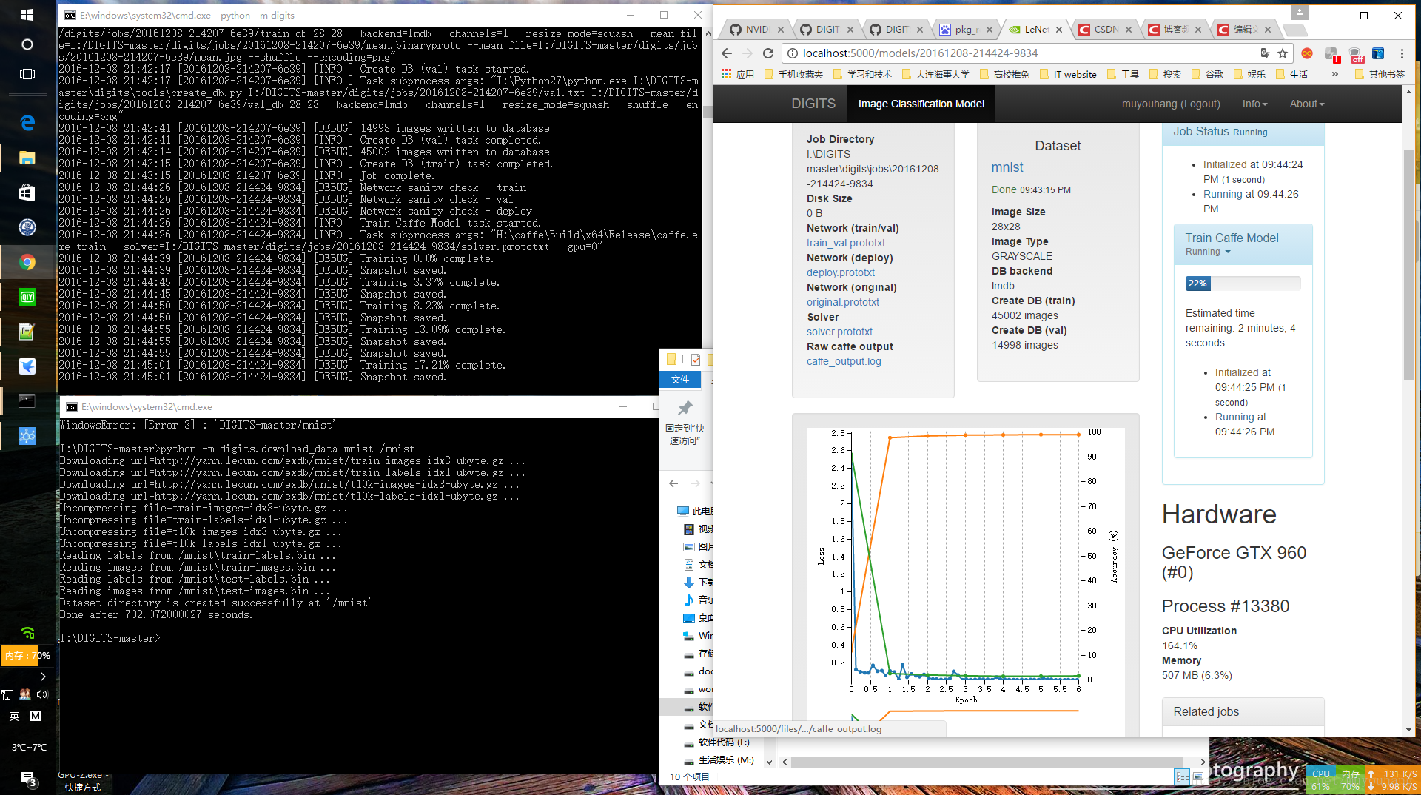Viewport: 1421px width, 795px height.
Task: Expand the File Explorer navigation pane arrow
Action: 769,762
